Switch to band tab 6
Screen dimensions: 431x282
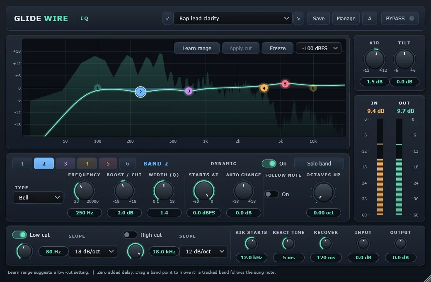(x=127, y=163)
